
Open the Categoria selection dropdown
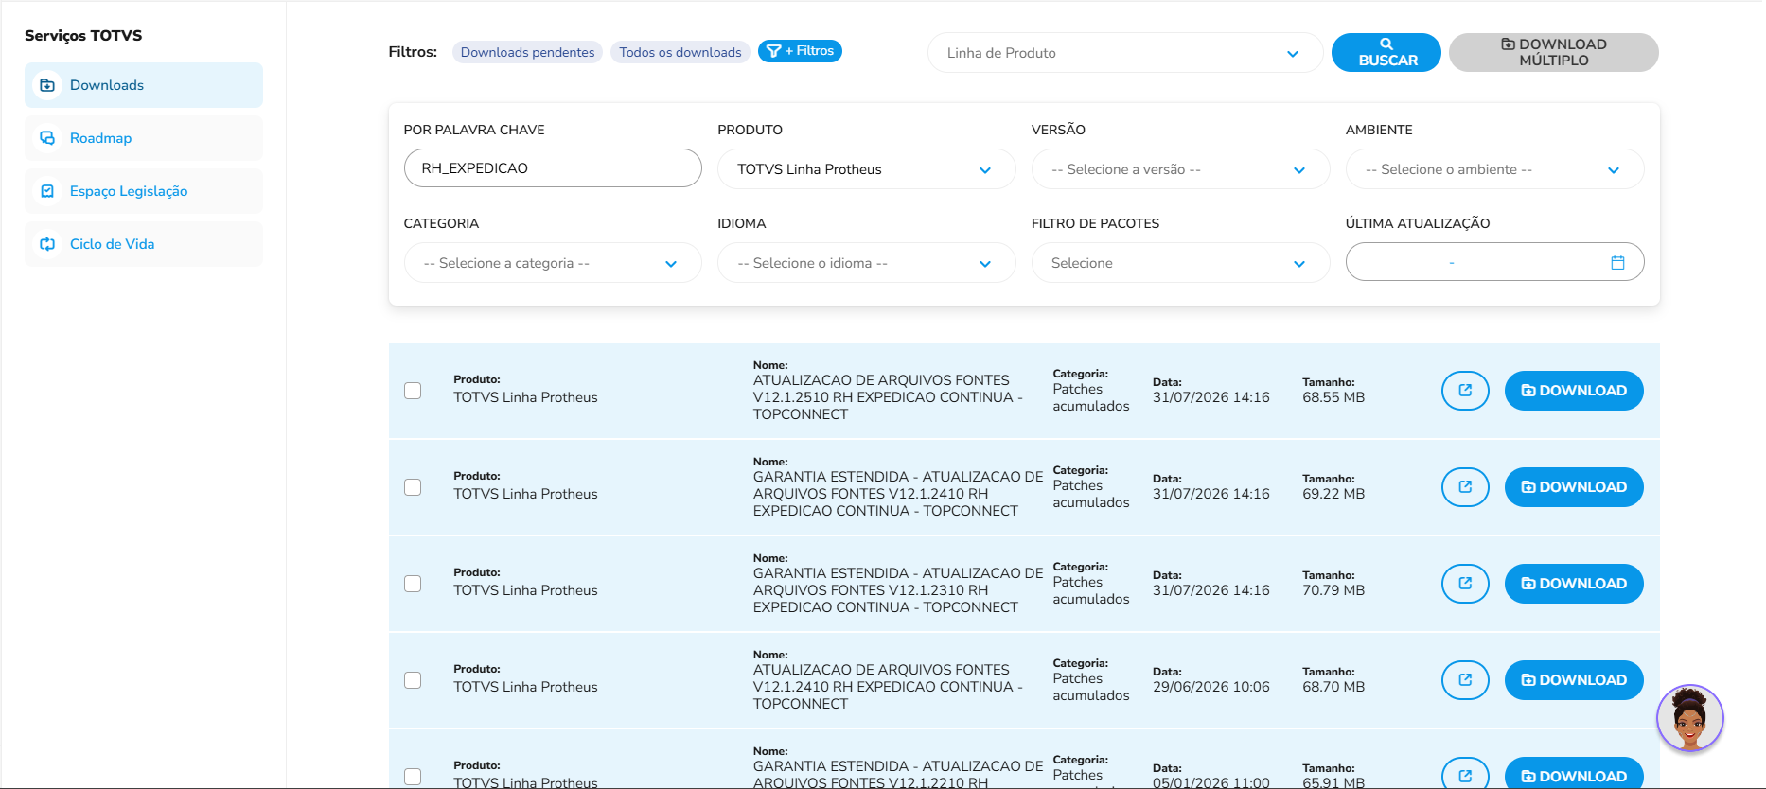553,263
